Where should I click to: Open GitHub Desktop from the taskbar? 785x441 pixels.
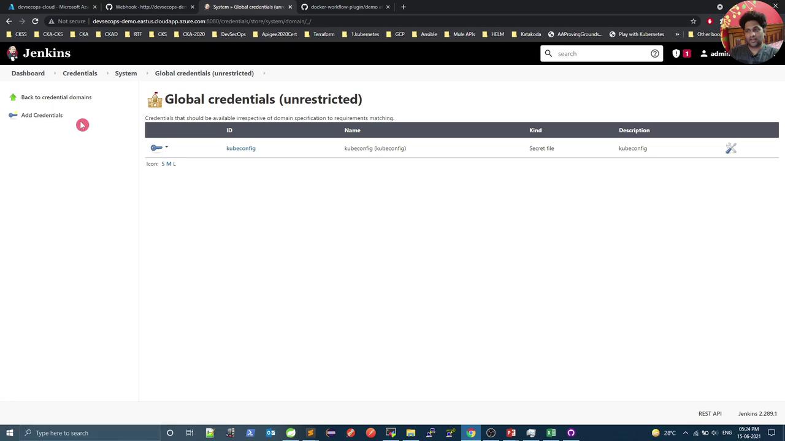(x=571, y=433)
